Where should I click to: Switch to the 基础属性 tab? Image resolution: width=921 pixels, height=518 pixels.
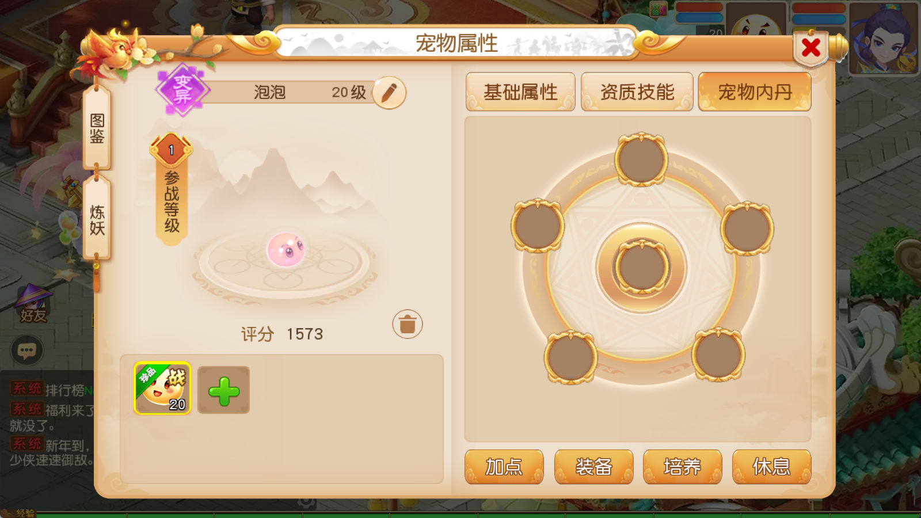pos(520,92)
